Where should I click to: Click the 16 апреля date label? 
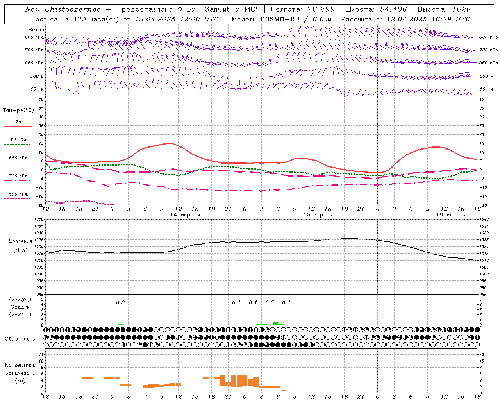click(x=451, y=215)
